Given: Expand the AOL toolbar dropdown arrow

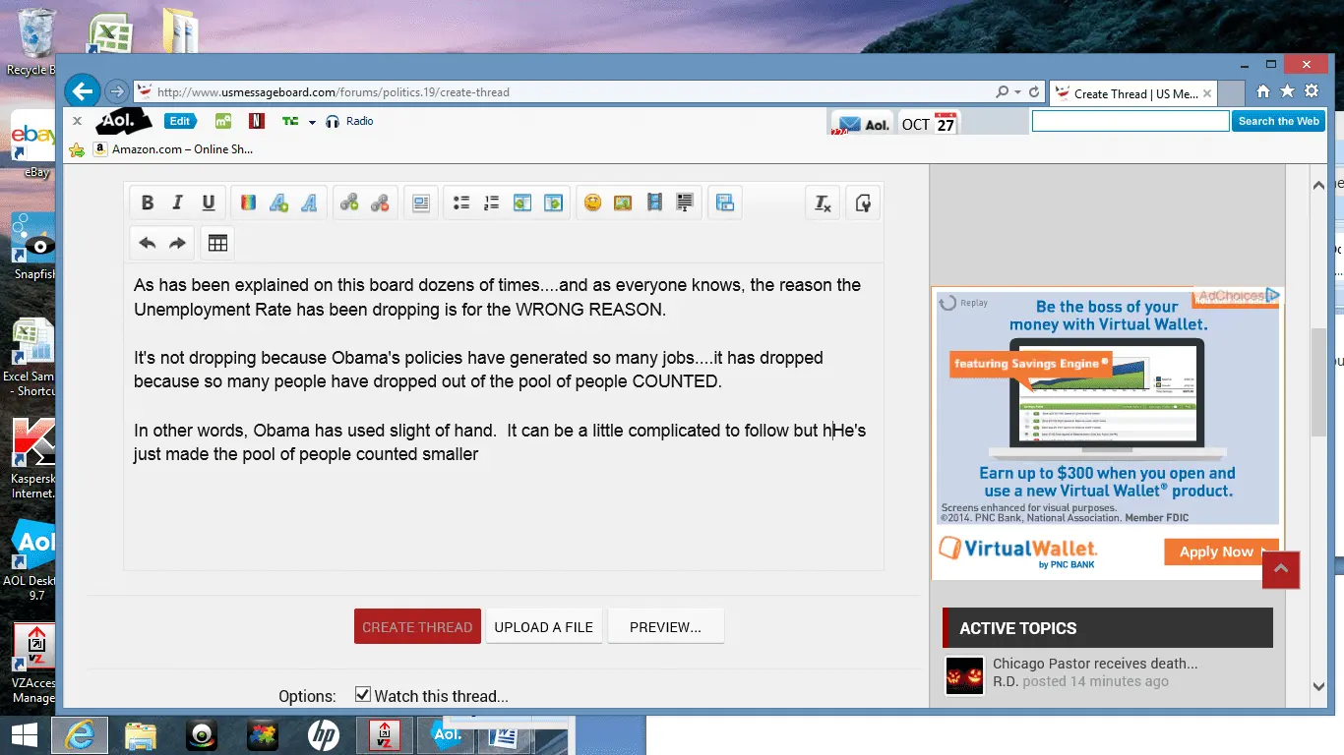Looking at the screenshot, I should tap(312, 122).
